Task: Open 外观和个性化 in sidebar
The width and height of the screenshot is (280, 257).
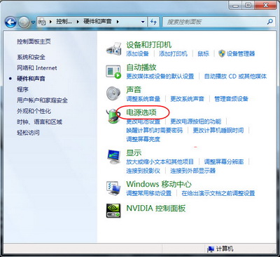Action: [x=34, y=111]
